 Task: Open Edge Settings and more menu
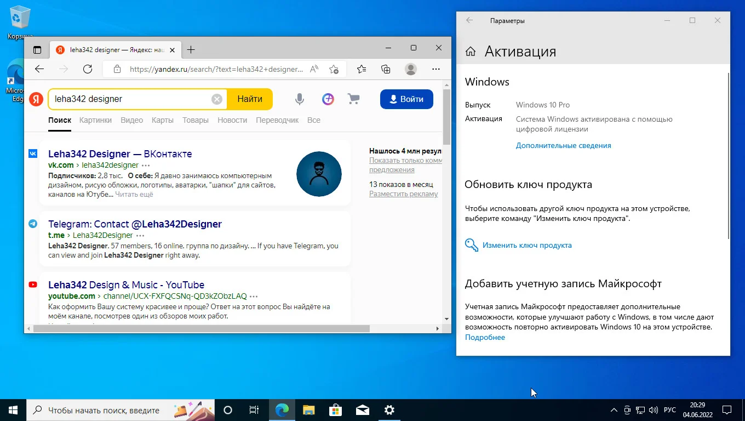click(436, 69)
